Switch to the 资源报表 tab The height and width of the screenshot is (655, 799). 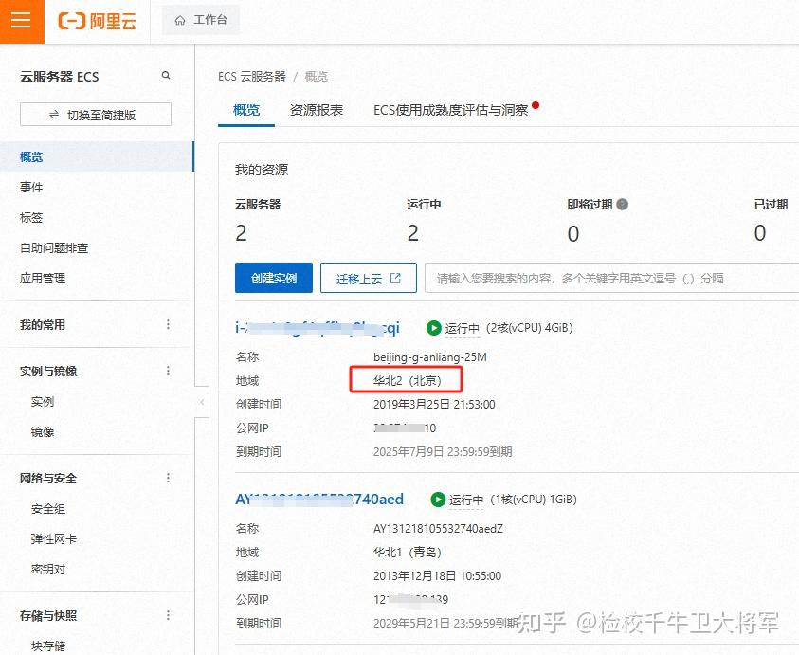(317, 110)
